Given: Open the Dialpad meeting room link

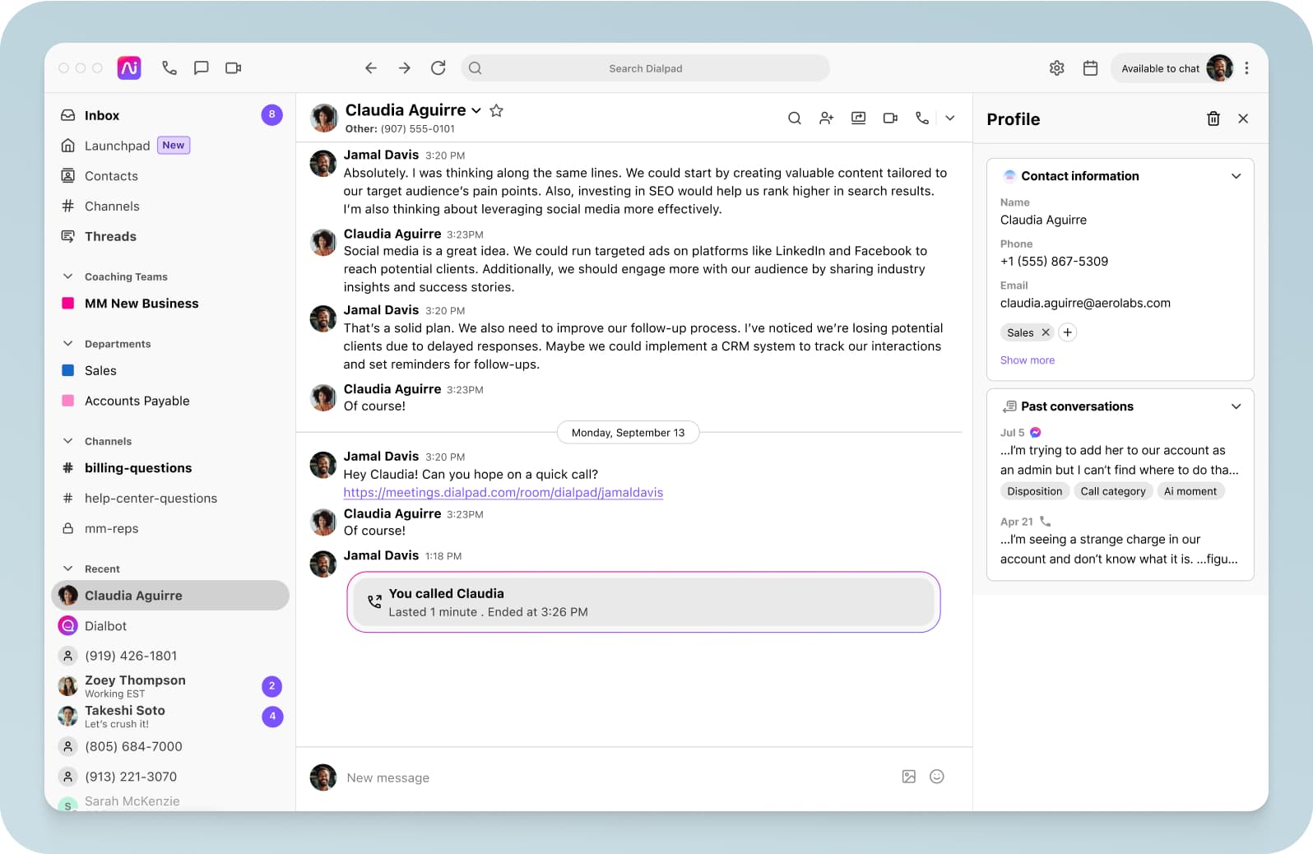Looking at the screenshot, I should point(503,493).
